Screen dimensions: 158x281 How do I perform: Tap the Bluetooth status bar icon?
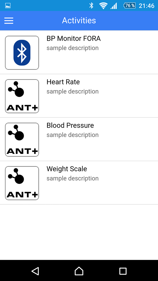pyautogui.click(x=91, y=6)
